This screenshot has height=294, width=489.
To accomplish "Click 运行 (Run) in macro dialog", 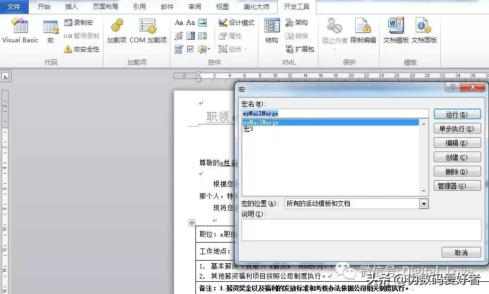I will coord(457,114).
